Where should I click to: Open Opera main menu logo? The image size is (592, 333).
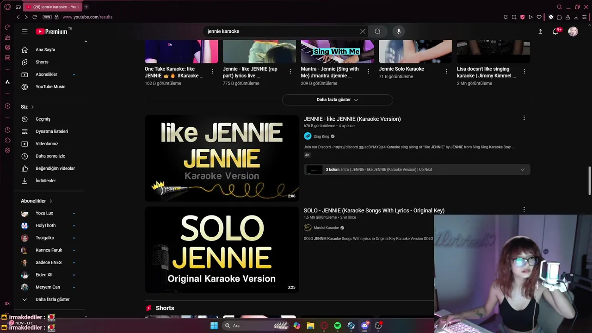(7, 7)
